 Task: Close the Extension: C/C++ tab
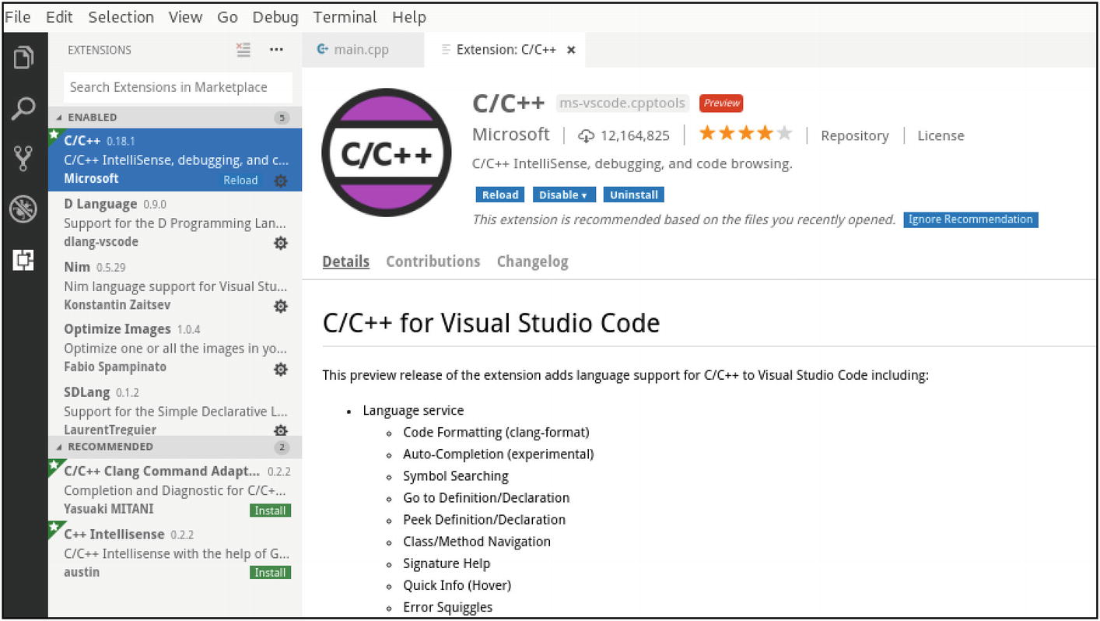pos(571,50)
